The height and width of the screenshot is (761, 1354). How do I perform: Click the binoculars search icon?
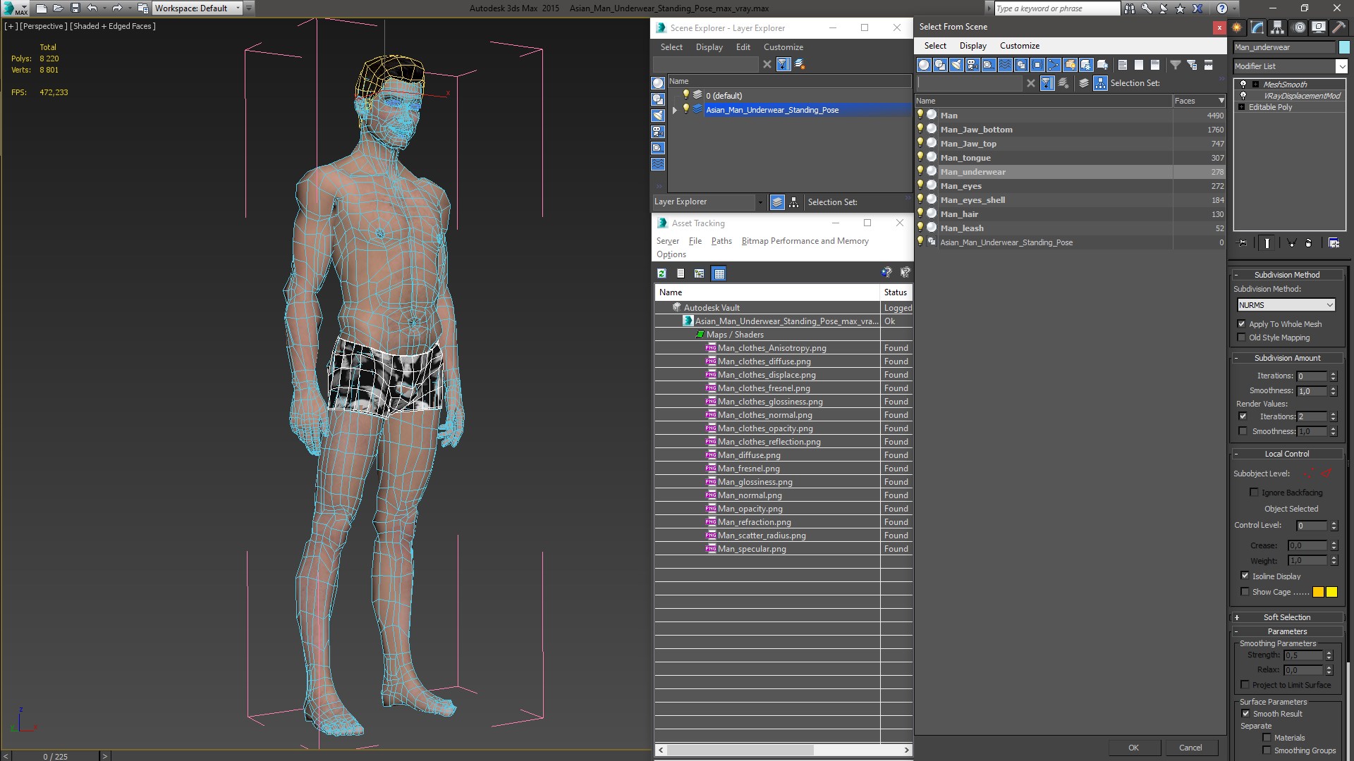pyautogui.click(x=1130, y=8)
